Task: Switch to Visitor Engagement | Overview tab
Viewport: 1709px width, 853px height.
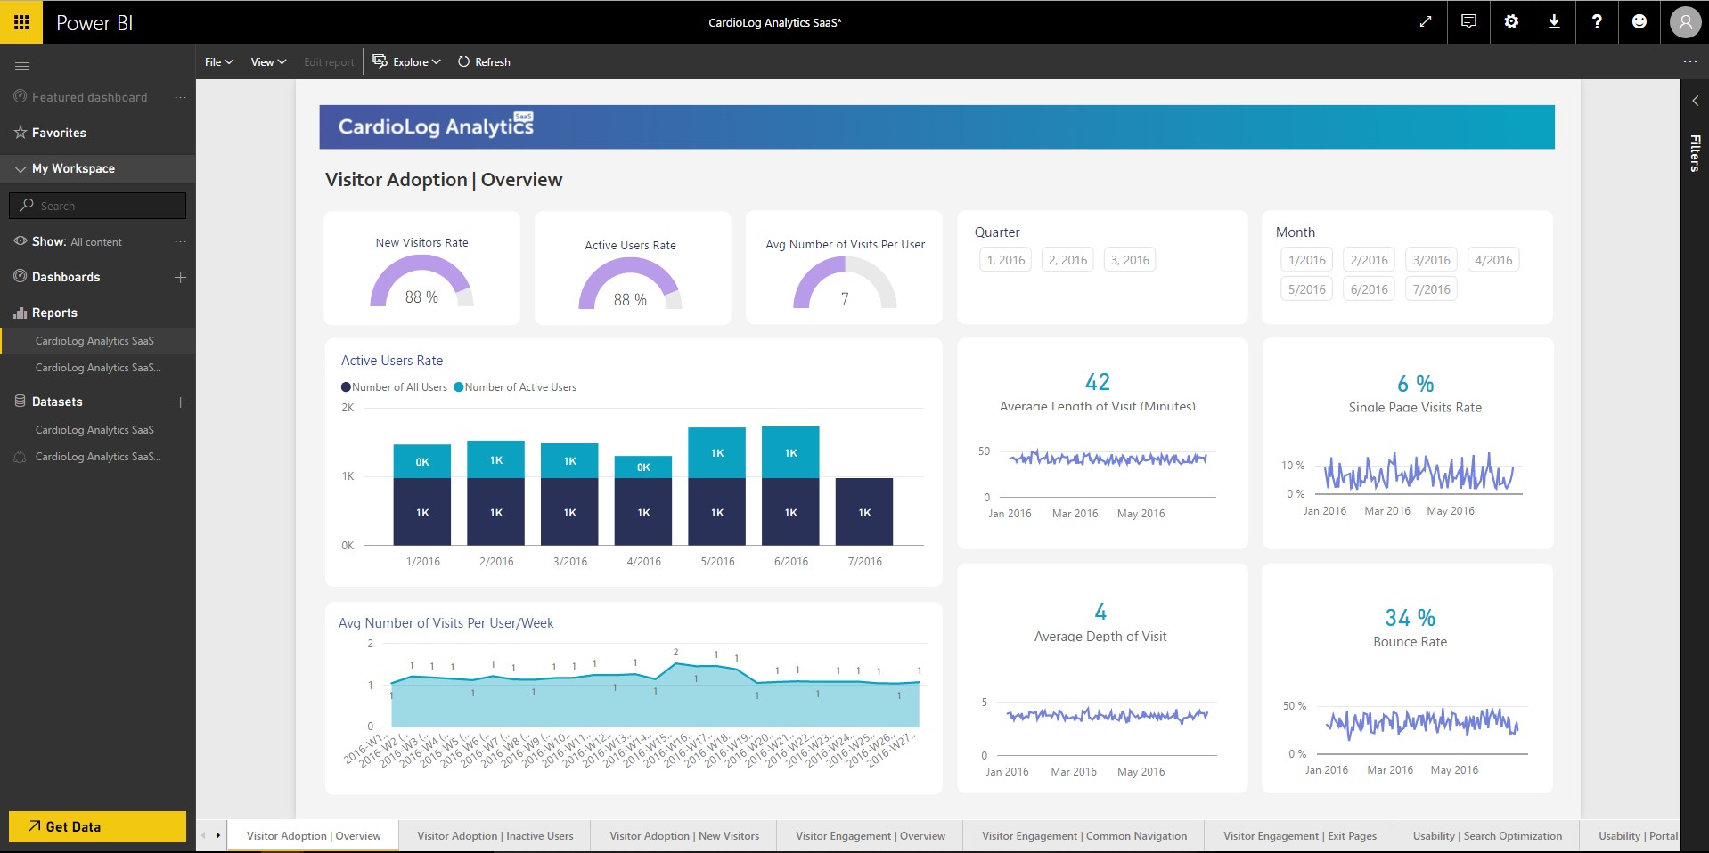Action: [x=870, y=836]
